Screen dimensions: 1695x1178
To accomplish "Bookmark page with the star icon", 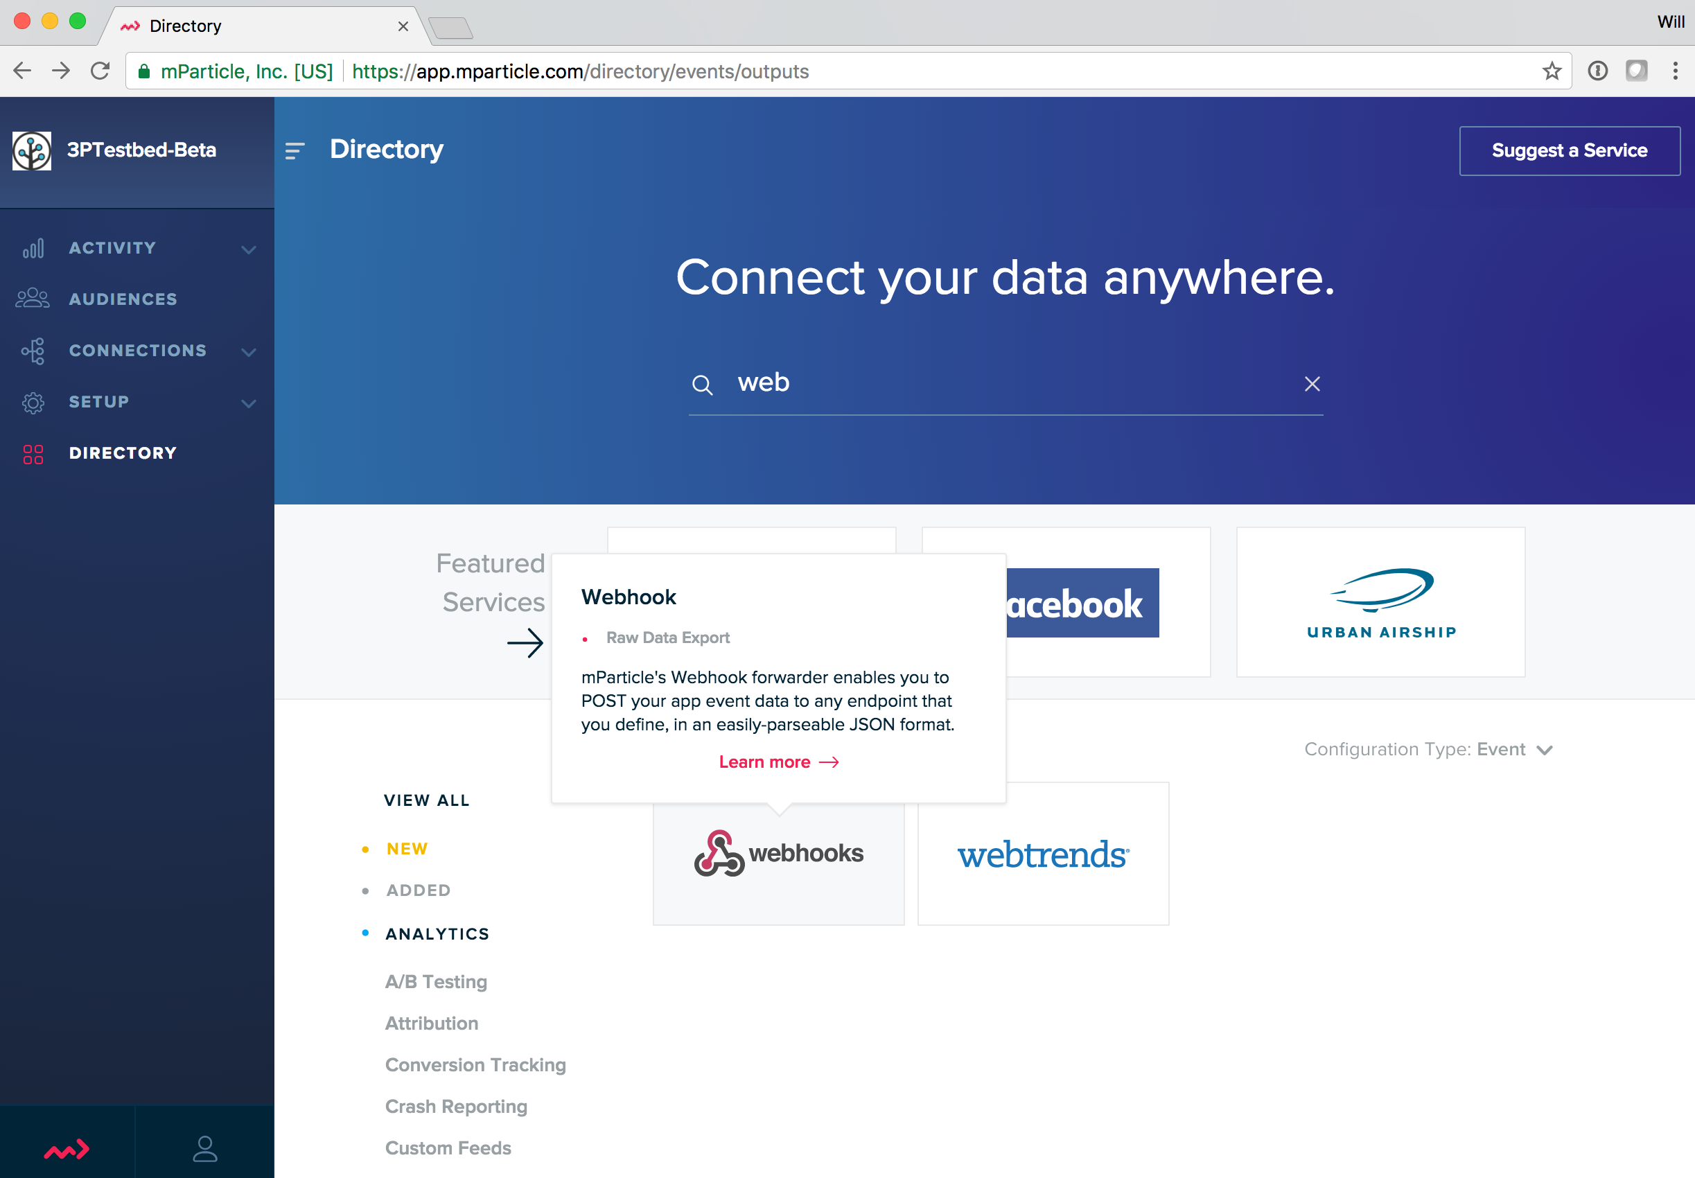I will (x=1551, y=71).
